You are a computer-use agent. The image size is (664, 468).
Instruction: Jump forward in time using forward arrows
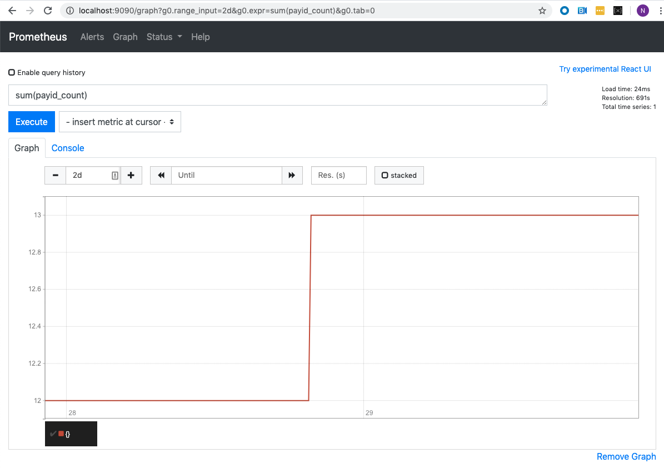pos(292,175)
